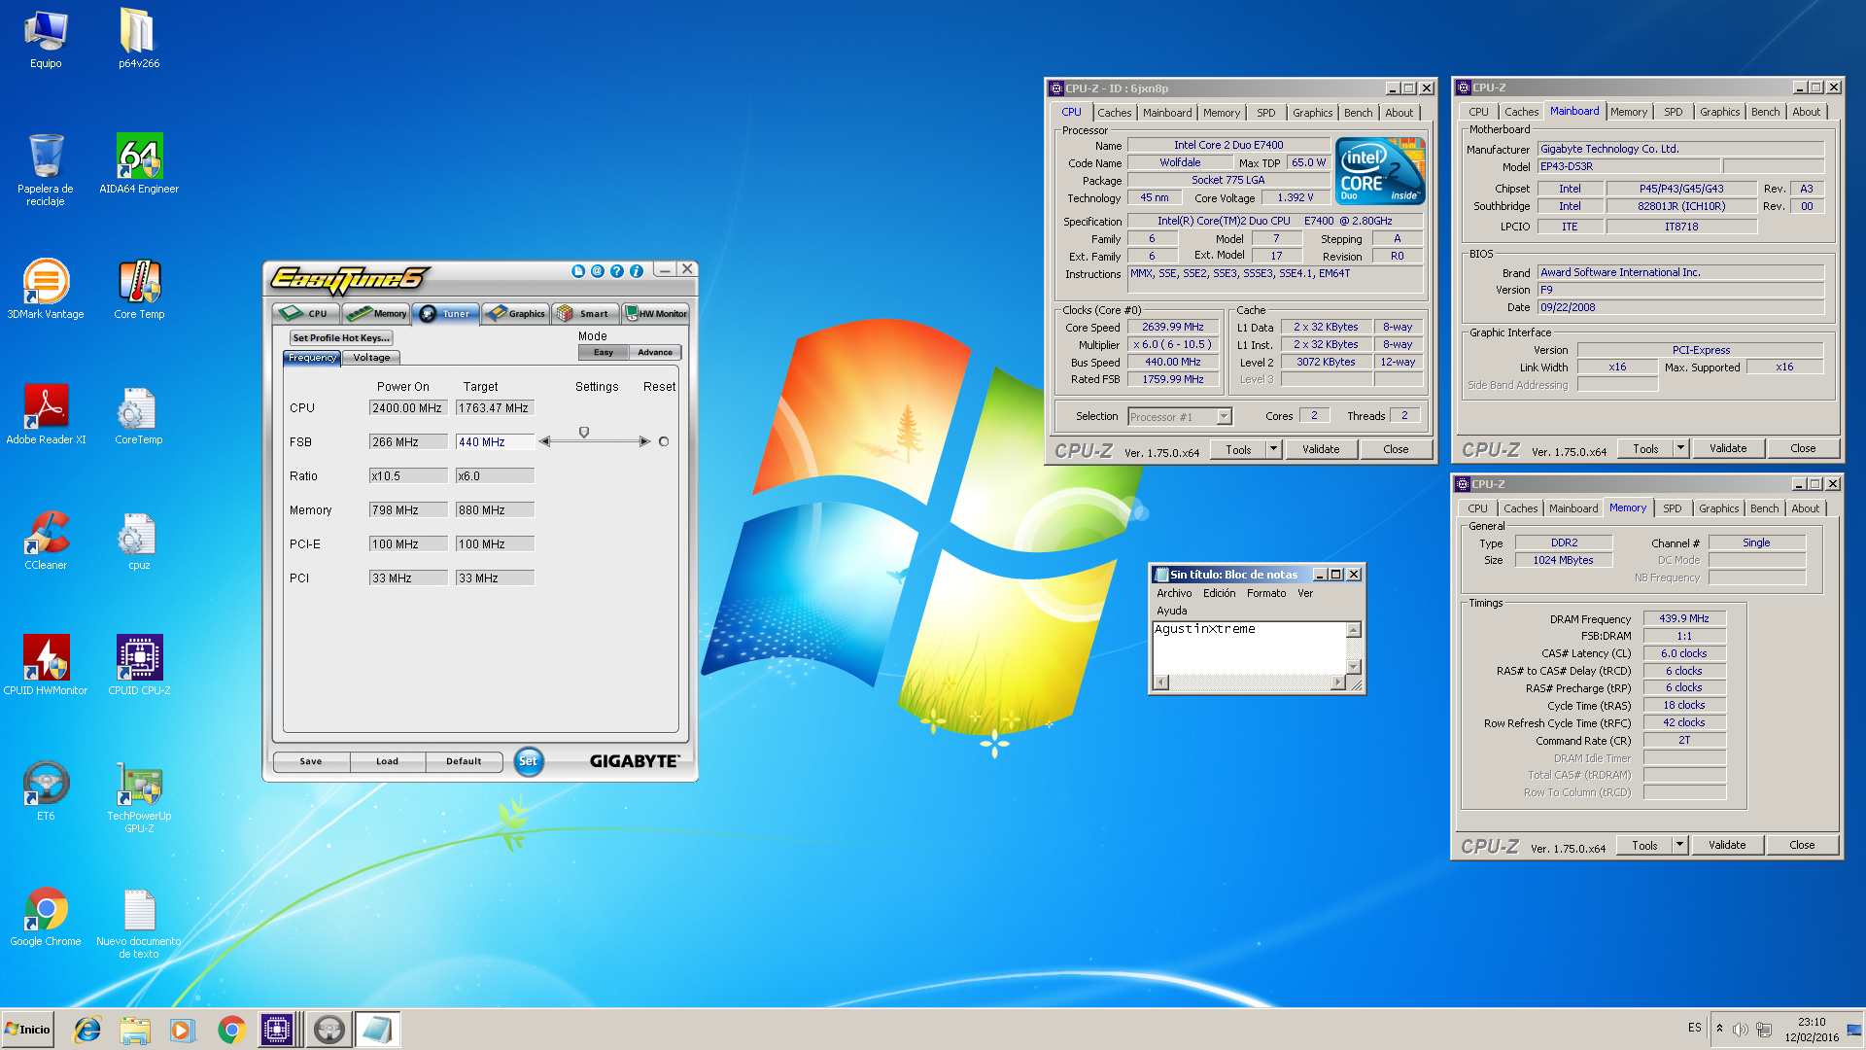Click the FSB slider left decrease arrow
Viewport: 1866px width, 1050px height.
pyautogui.click(x=545, y=441)
